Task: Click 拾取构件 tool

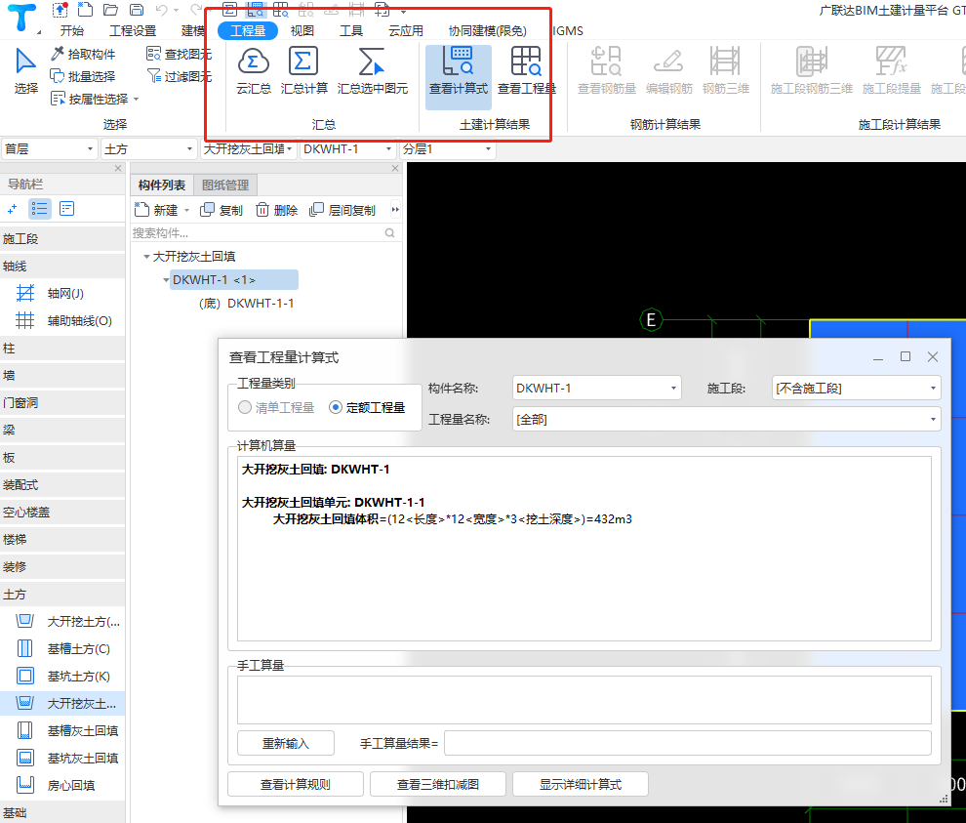Action: coord(83,55)
